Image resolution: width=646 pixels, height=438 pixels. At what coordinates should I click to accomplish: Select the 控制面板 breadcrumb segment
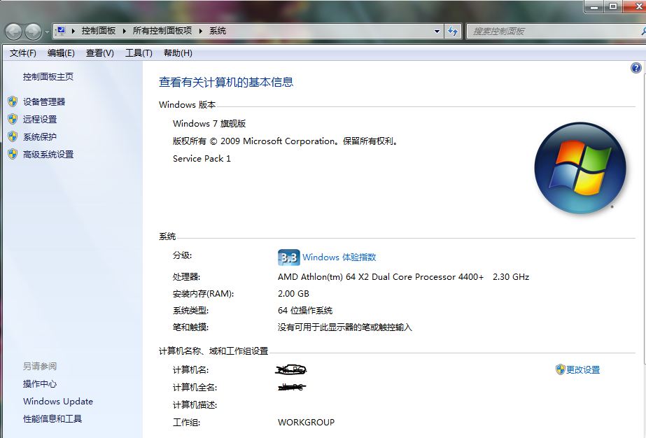[99, 31]
